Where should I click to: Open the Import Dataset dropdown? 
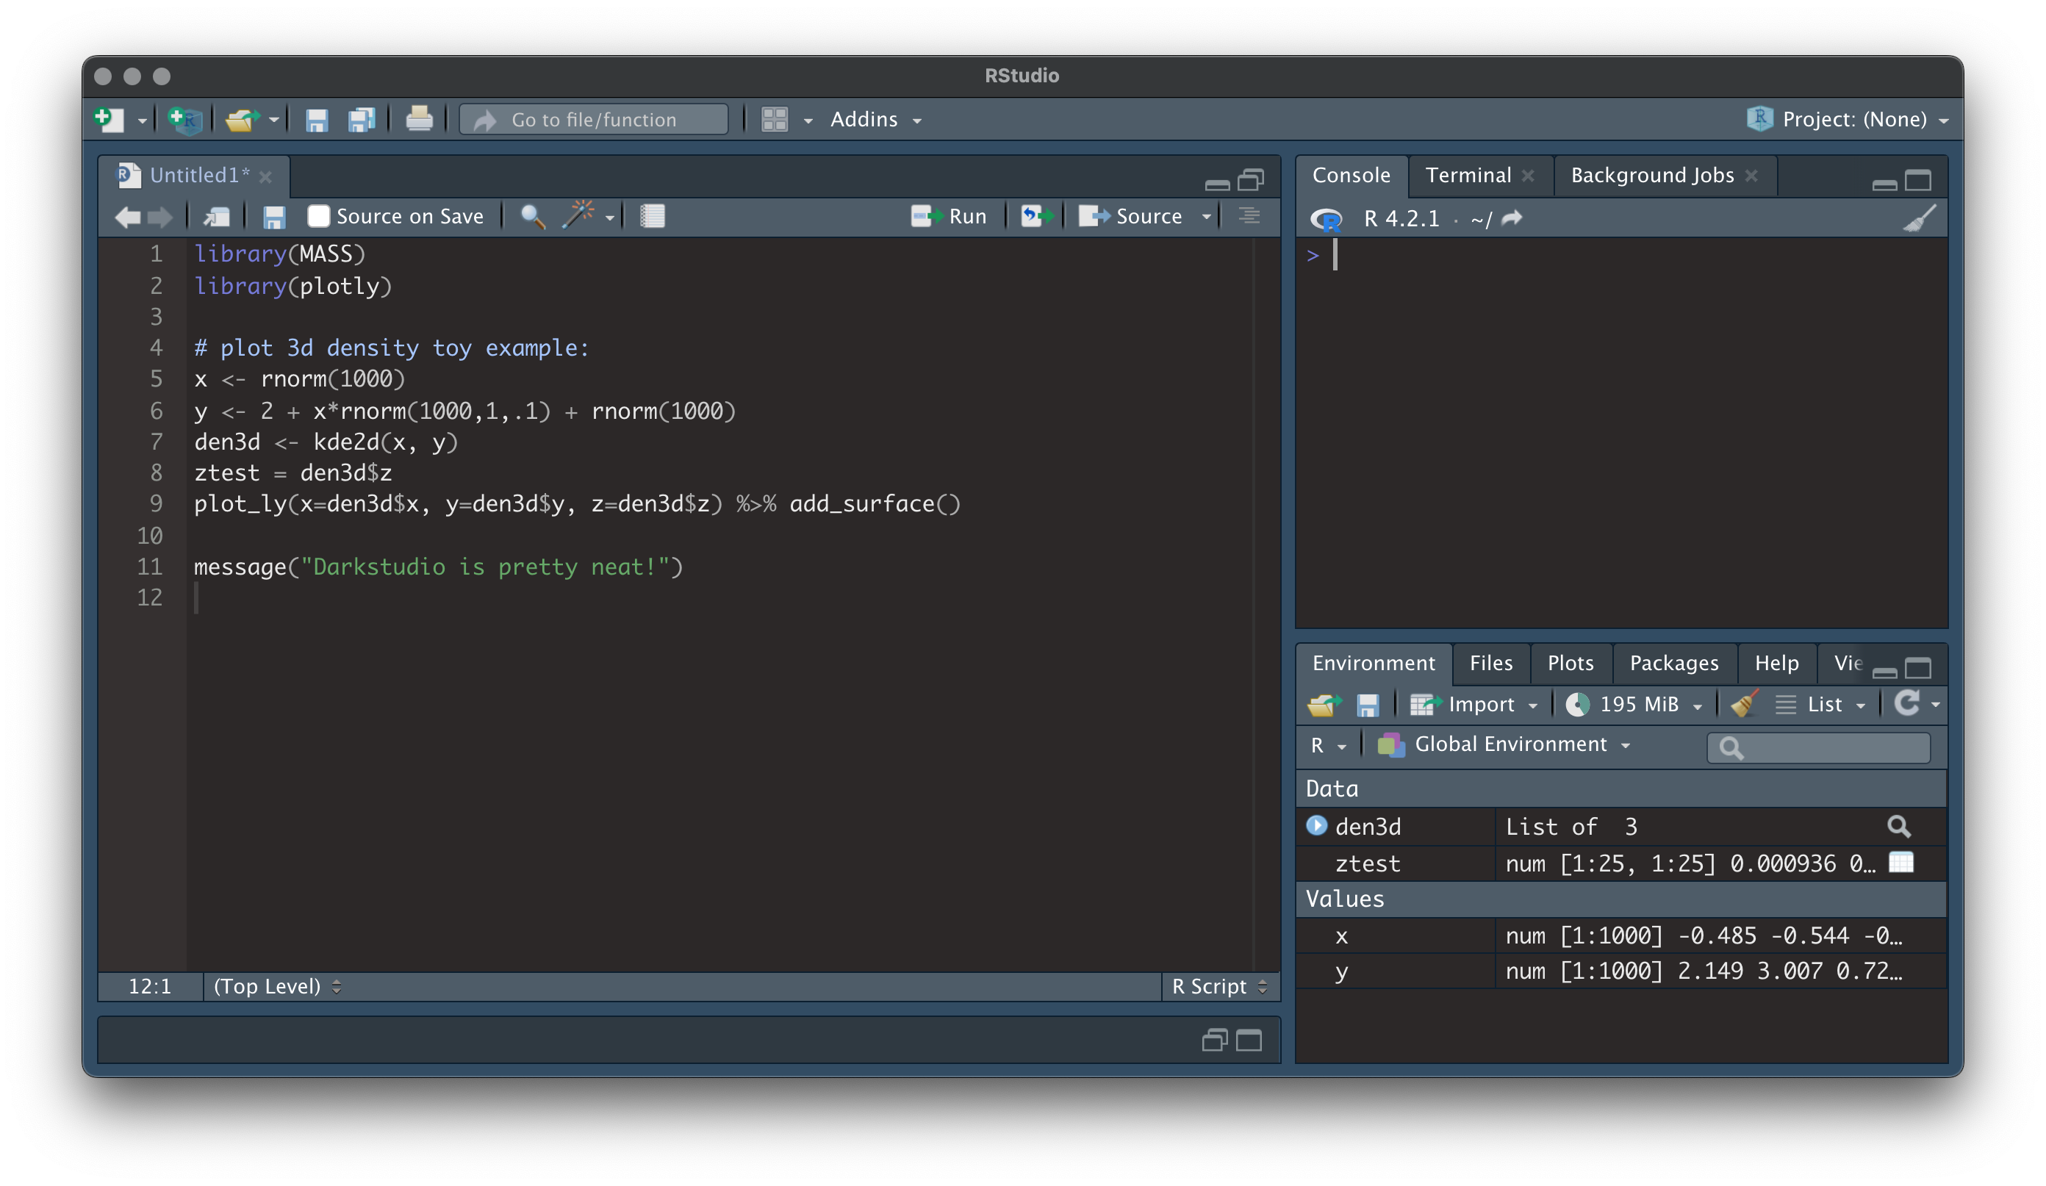[1474, 705]
